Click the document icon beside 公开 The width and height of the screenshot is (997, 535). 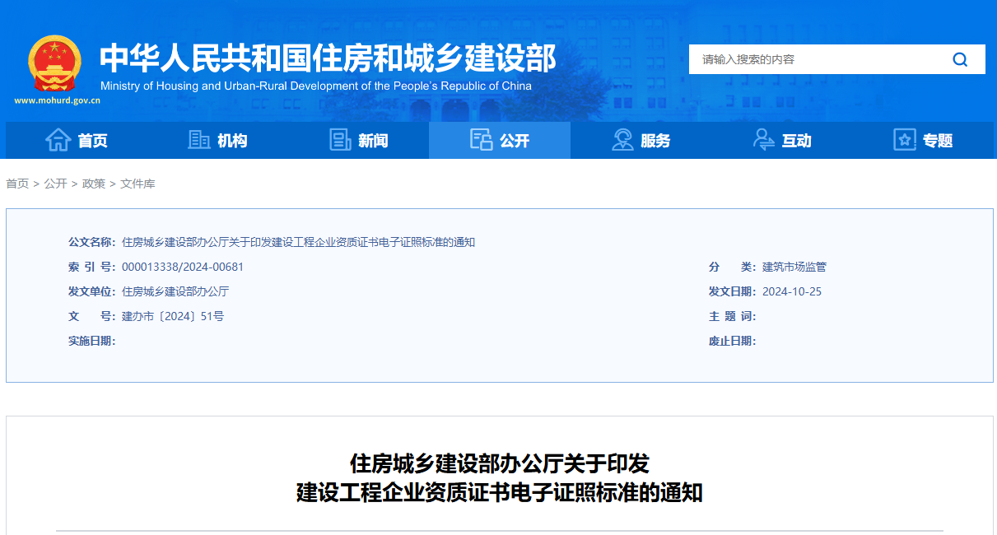[481, 140]
